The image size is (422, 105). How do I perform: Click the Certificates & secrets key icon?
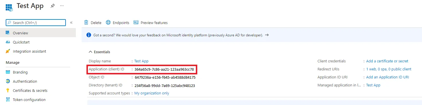pyautogui.click(x=8, y=90)
